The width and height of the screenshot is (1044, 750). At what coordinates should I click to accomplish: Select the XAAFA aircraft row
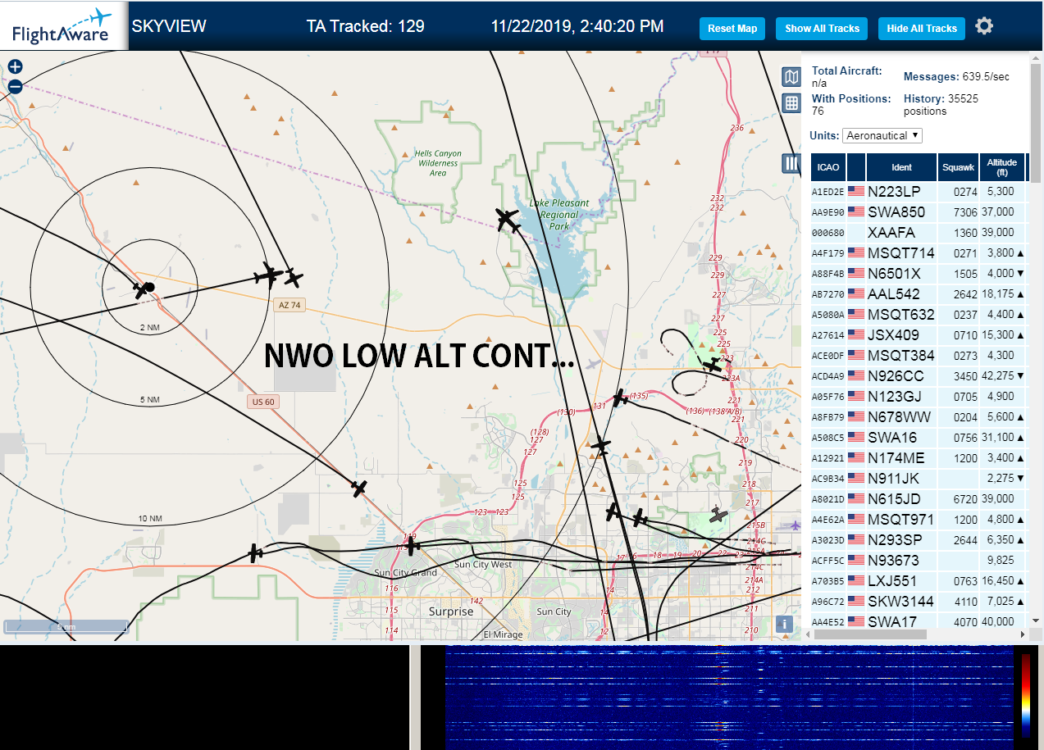pos(919,233)
